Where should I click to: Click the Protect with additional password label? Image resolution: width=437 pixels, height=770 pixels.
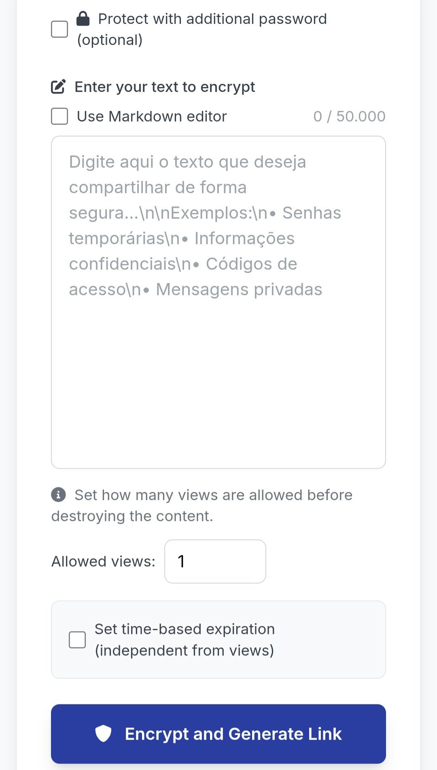202,29
